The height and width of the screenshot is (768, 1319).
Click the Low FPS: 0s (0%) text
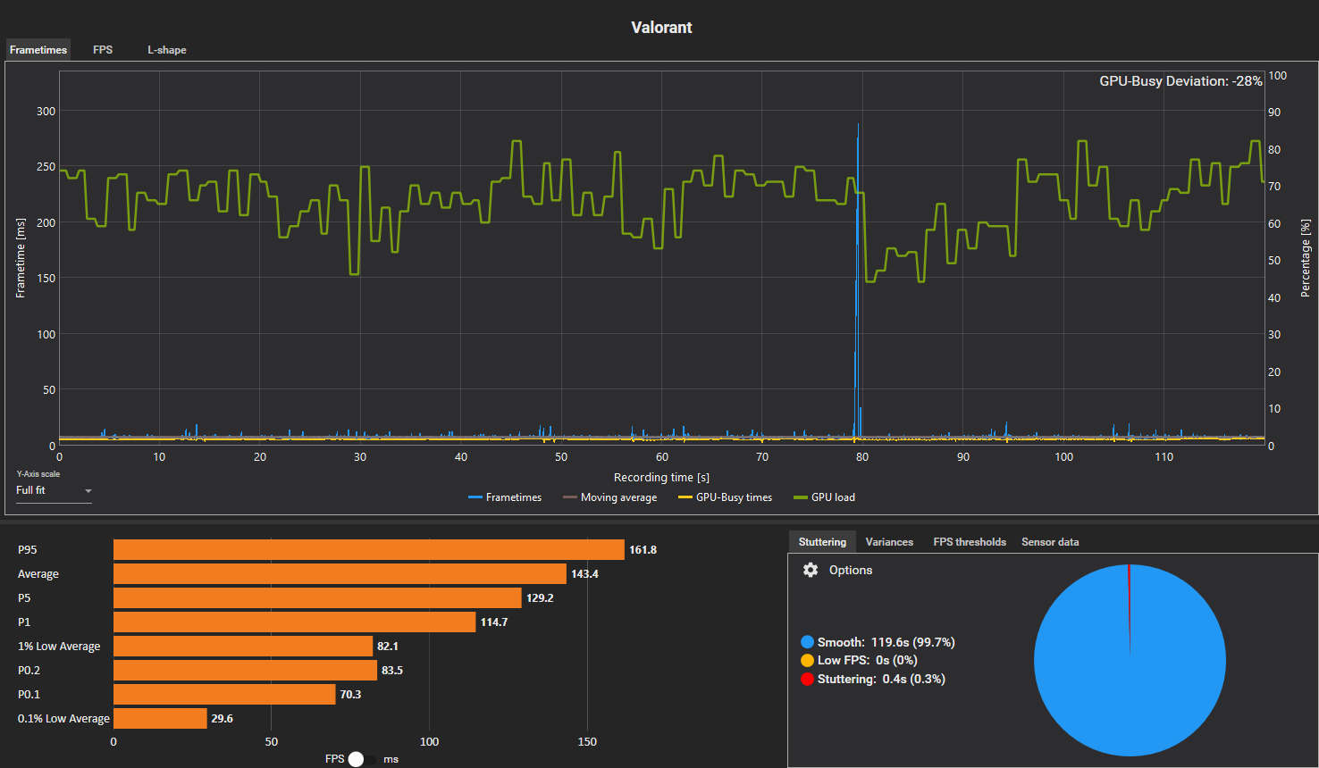[868, 661]
